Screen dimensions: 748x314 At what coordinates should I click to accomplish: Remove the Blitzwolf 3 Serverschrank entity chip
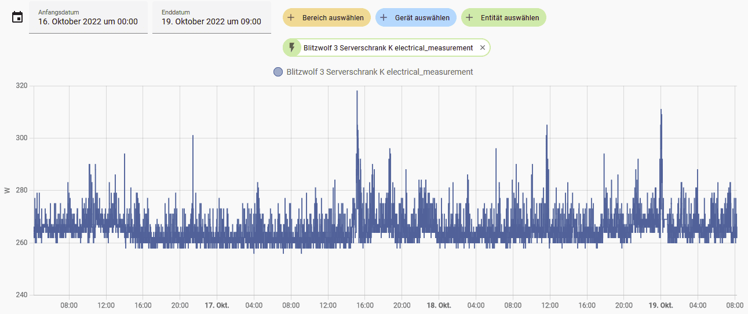pos(483,48)
